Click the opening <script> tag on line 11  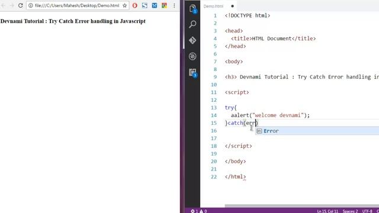coord(237,92)
